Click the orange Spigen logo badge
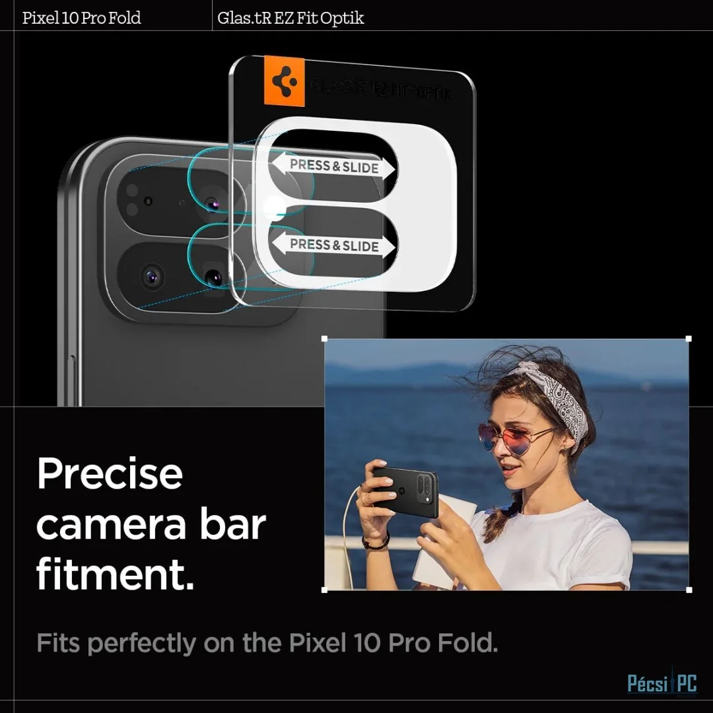The height and width of the screenshot is (713, 713). click(x=284, y=81)
